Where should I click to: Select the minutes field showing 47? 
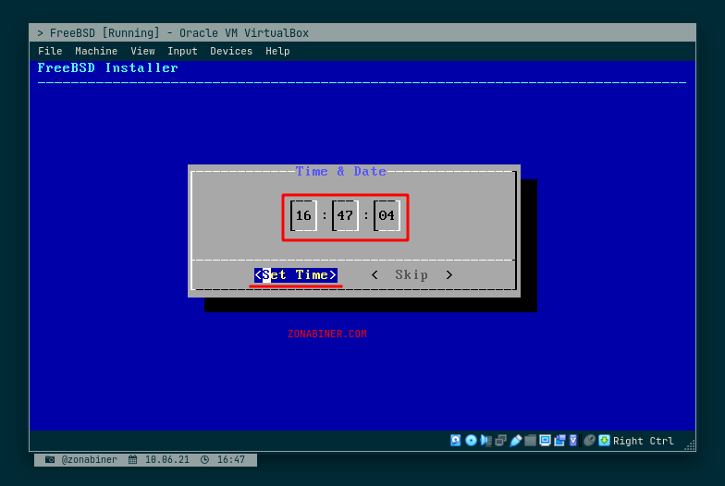click(345, 215)
